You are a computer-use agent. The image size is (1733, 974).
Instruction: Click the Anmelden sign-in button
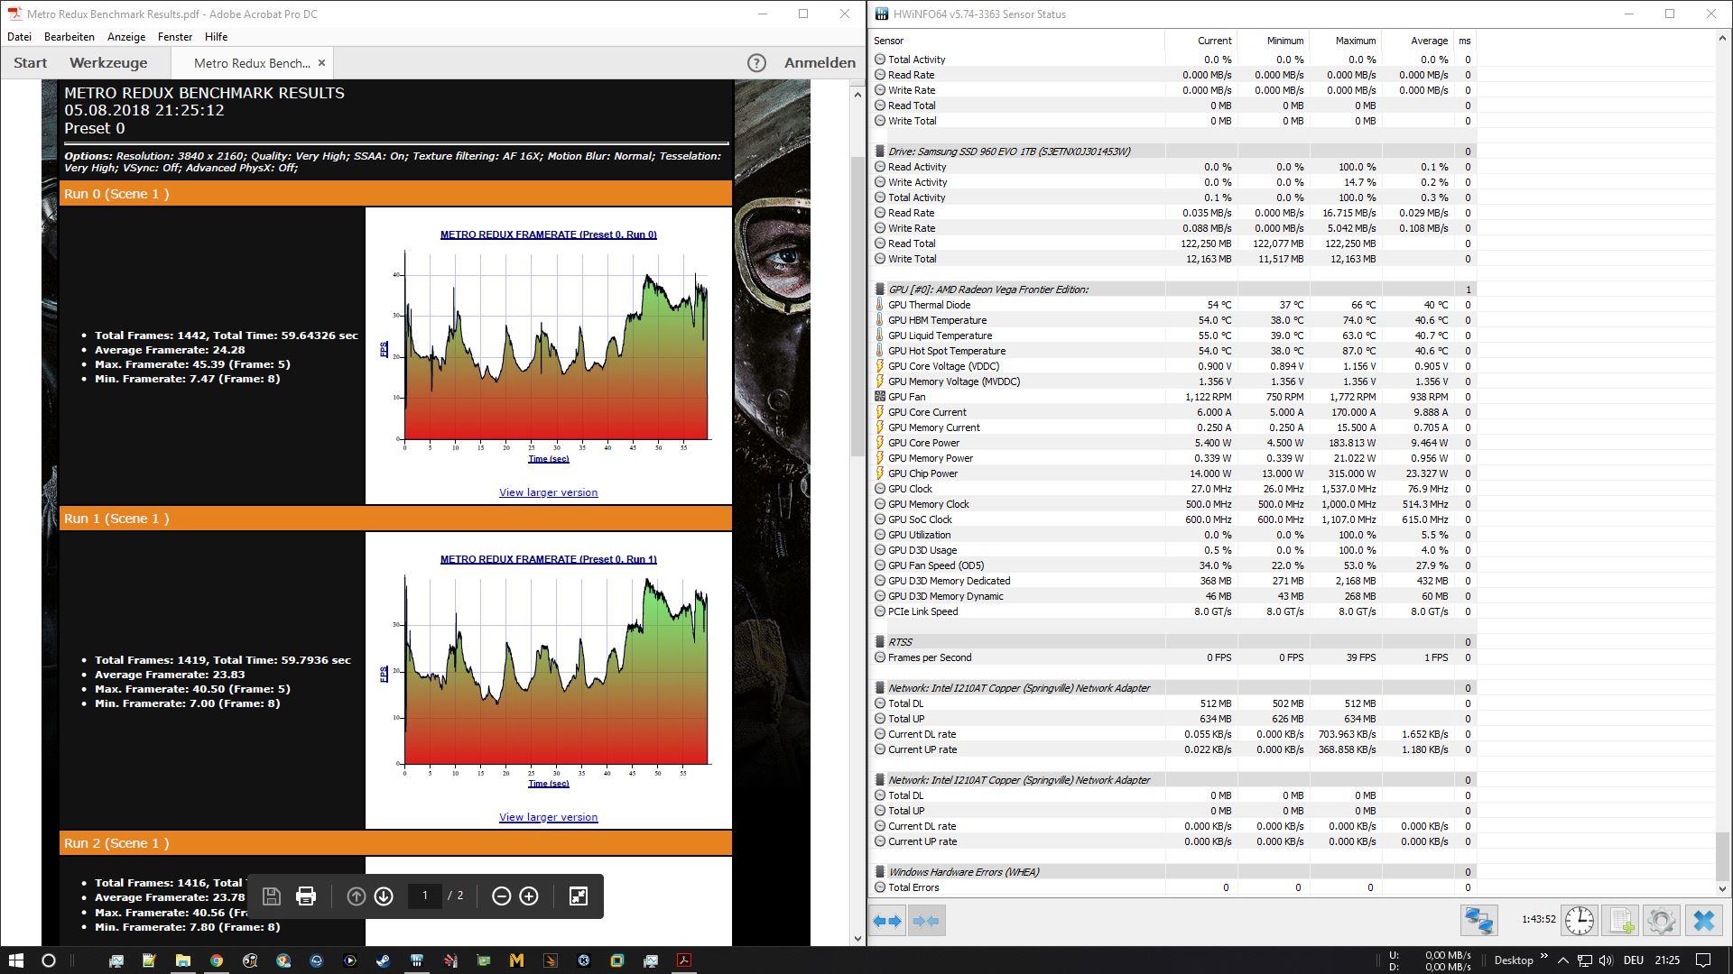pos(820,63)
